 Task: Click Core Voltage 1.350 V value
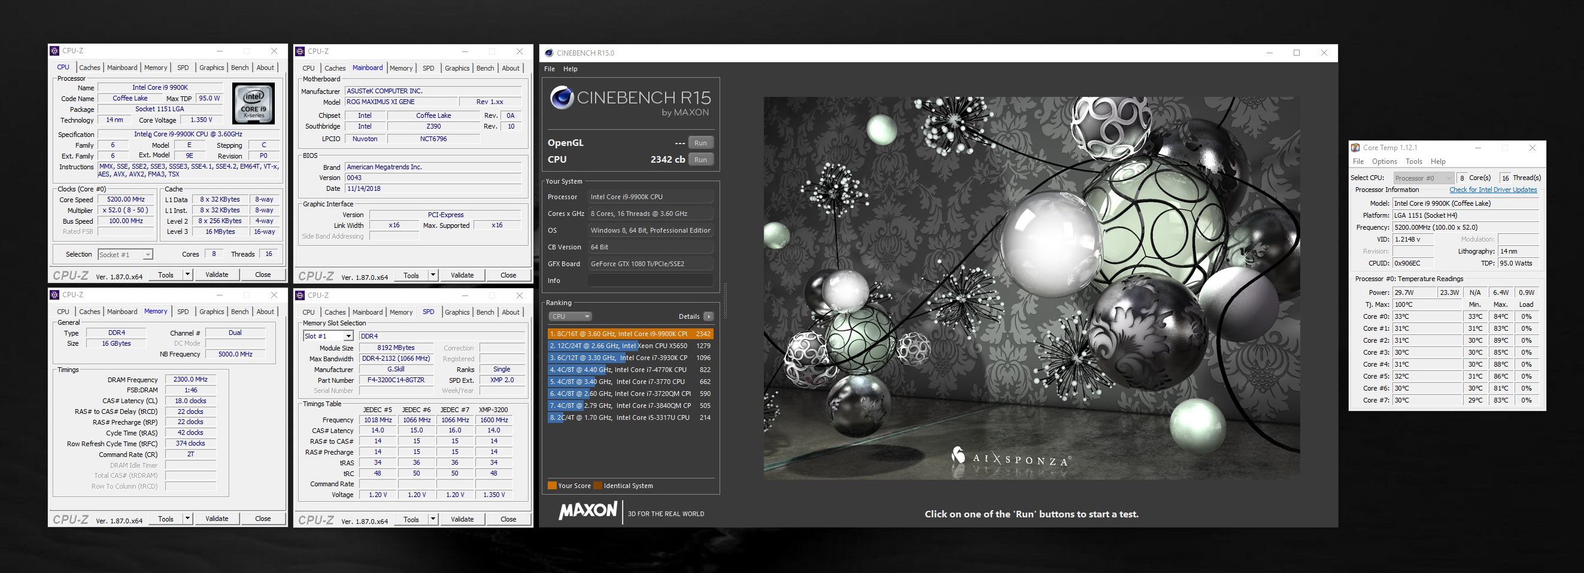click(201, 120)
